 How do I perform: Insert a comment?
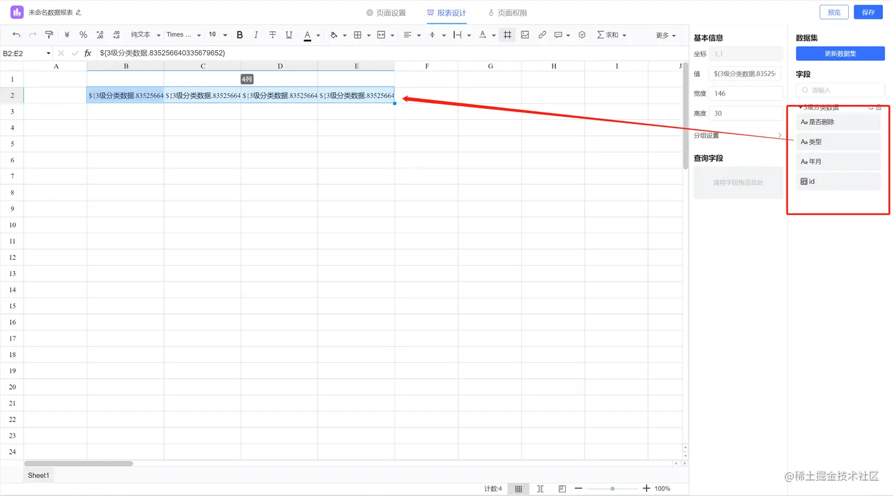click(x=558, y=35)
